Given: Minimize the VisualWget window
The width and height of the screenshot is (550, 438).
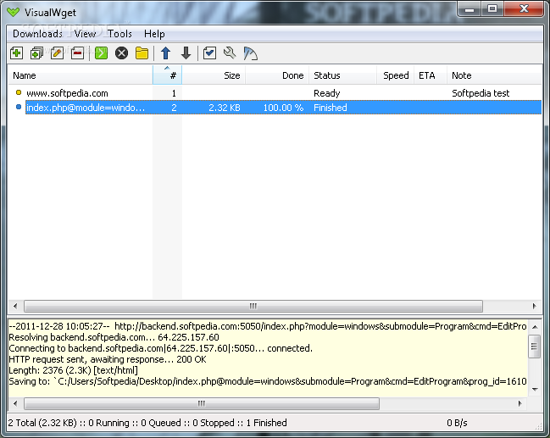Looking at the screenshot, I should (x=469, y=8).
